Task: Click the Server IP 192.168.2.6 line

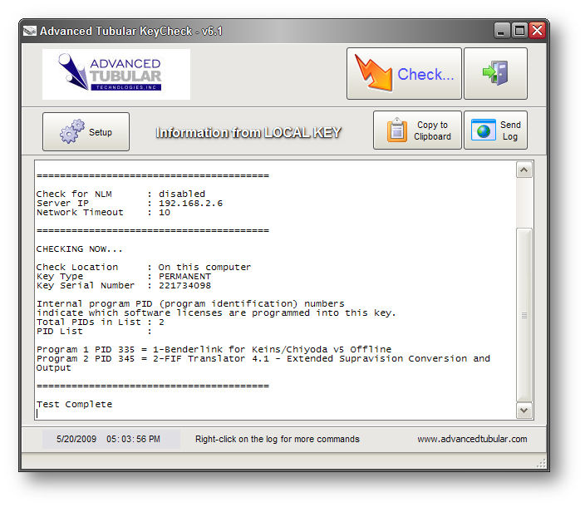Action: coord(130,204)
